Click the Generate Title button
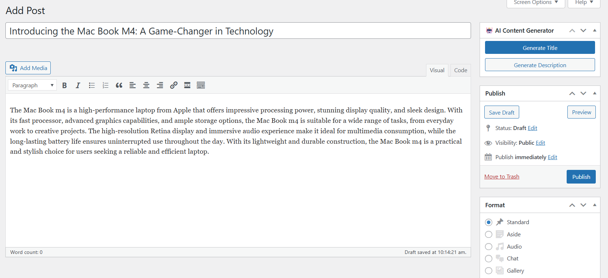Screen dimensions: 608x278 [x=540, y=48]
